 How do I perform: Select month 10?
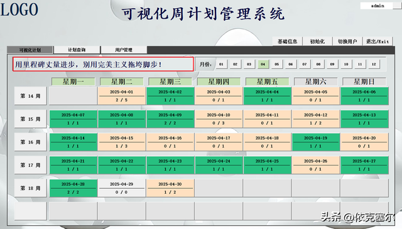[346, 64]
